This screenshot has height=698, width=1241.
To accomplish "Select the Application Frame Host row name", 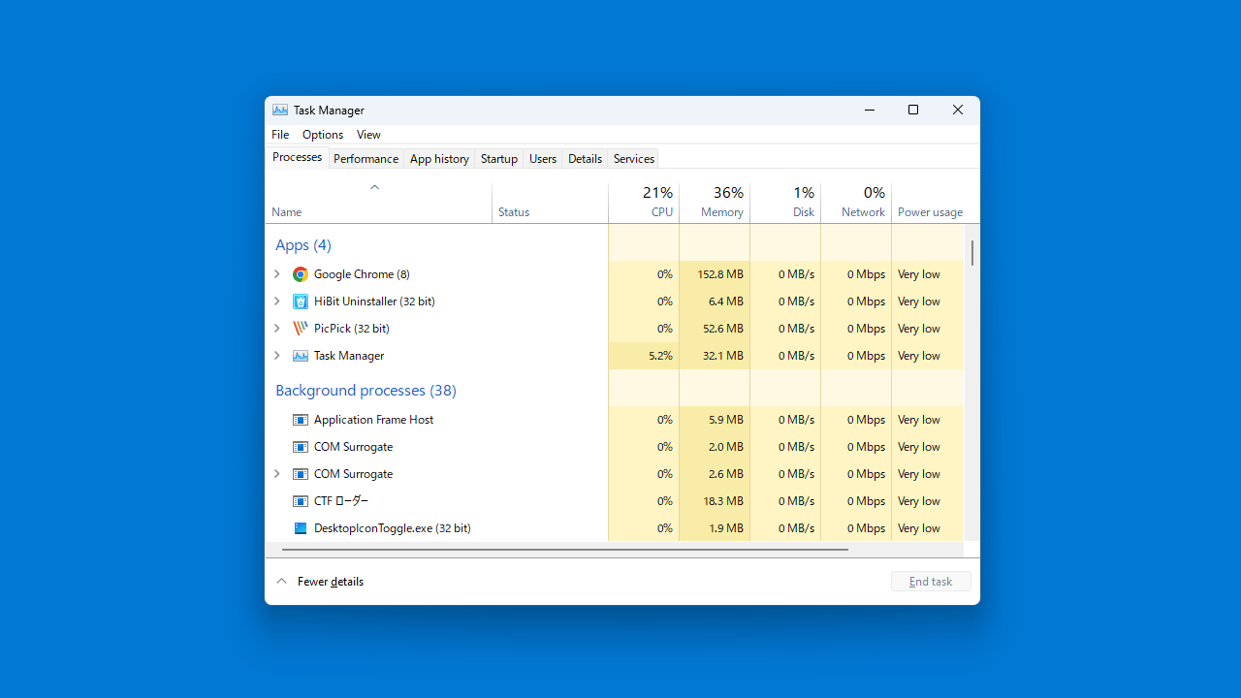I will pos(374,420).
